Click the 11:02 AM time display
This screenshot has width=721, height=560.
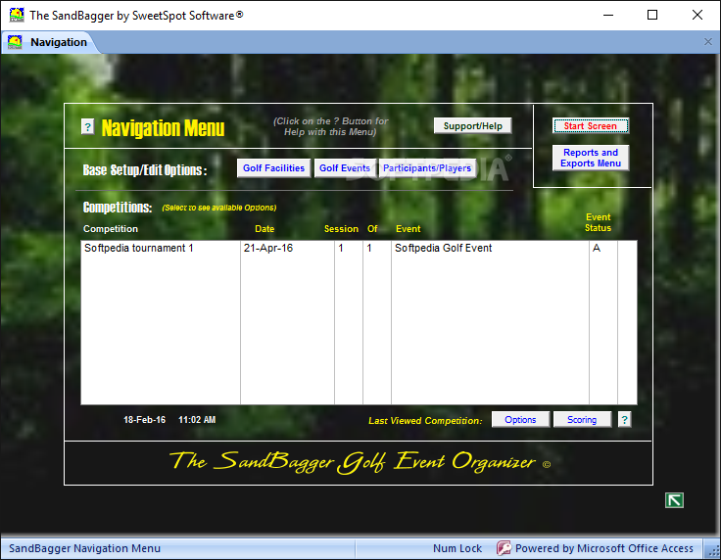(197, 420)
